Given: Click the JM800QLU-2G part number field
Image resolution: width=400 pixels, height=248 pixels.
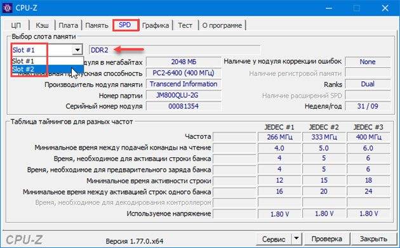Looking at the screenshot, I should pyautogui.click(x=183, y=95).
